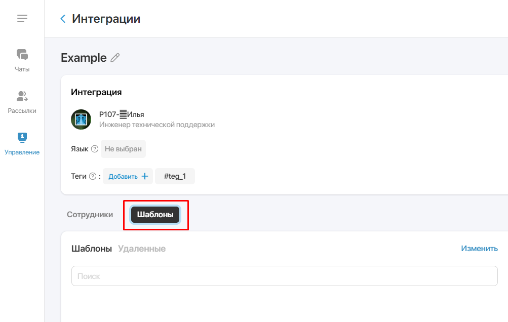
Task: Click the round profile avatar thumbnail
Action: pos(81,119)
